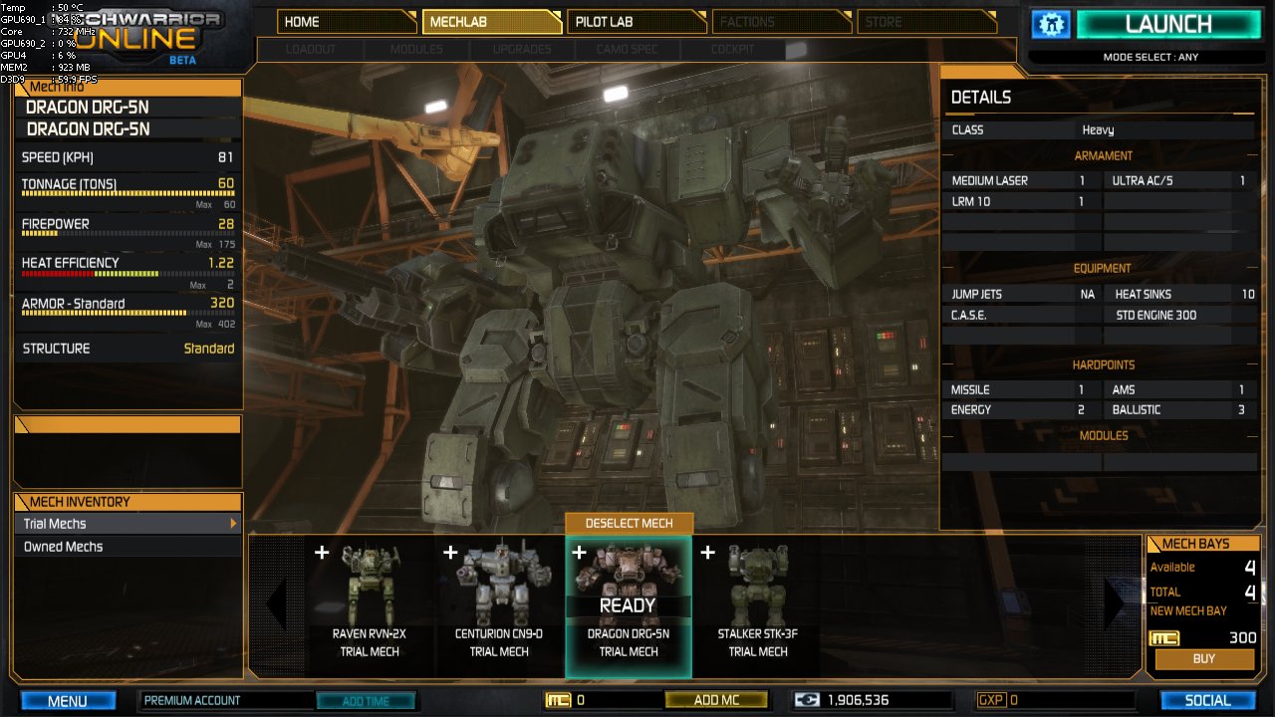
Task: Click the GXP icon in the bottom bar
Action: point(990,700)
